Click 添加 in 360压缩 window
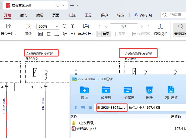The width and height of the screenshot is (186, 138). tap(84, 93)
